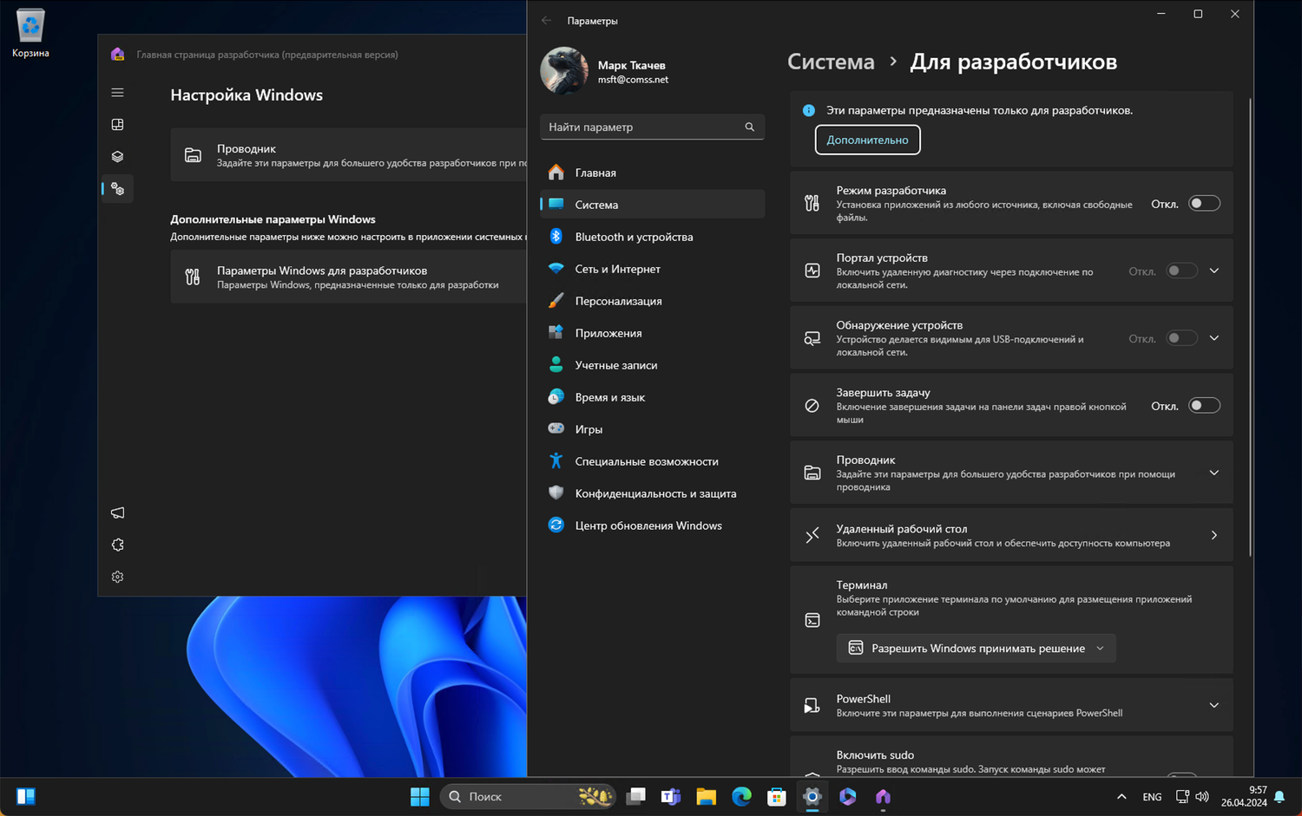Viewport: 1302px width, 816px height.
Task: Open the clock showing 9:57 26.04.2024
Action: click(x=1244, y=796)
